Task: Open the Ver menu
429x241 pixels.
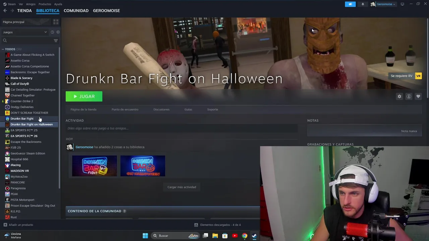Action: coord(21,4)
